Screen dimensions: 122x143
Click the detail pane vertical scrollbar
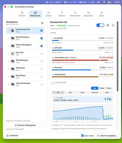pyautogui.click(x=117, y=56)
